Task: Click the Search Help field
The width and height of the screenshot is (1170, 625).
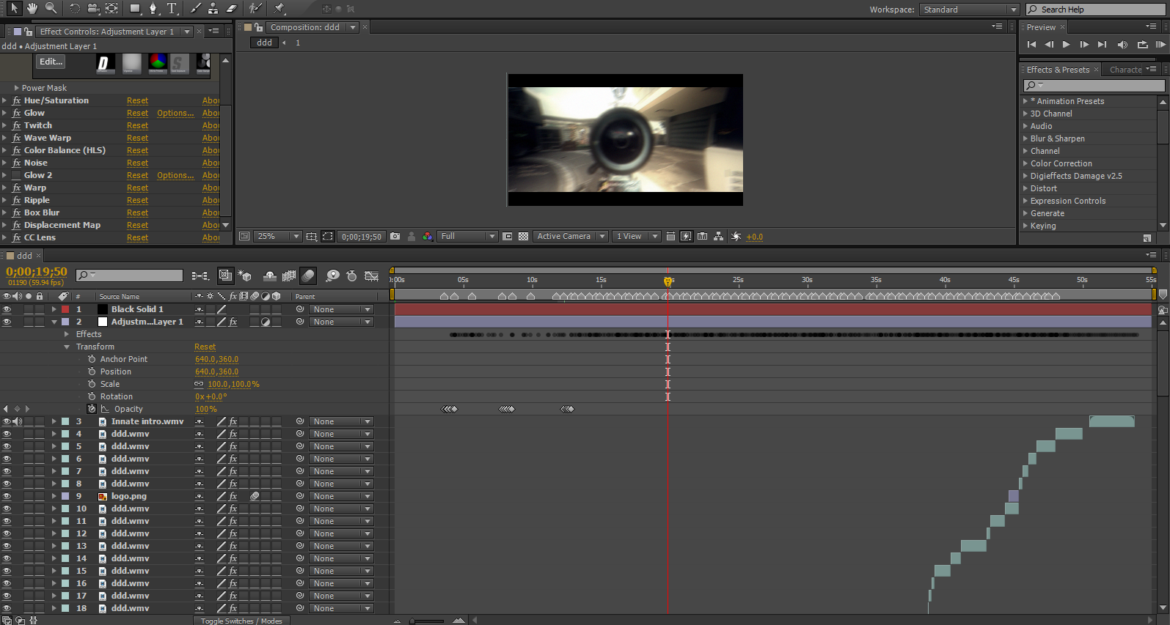Action: click(x=1095, y=10)
